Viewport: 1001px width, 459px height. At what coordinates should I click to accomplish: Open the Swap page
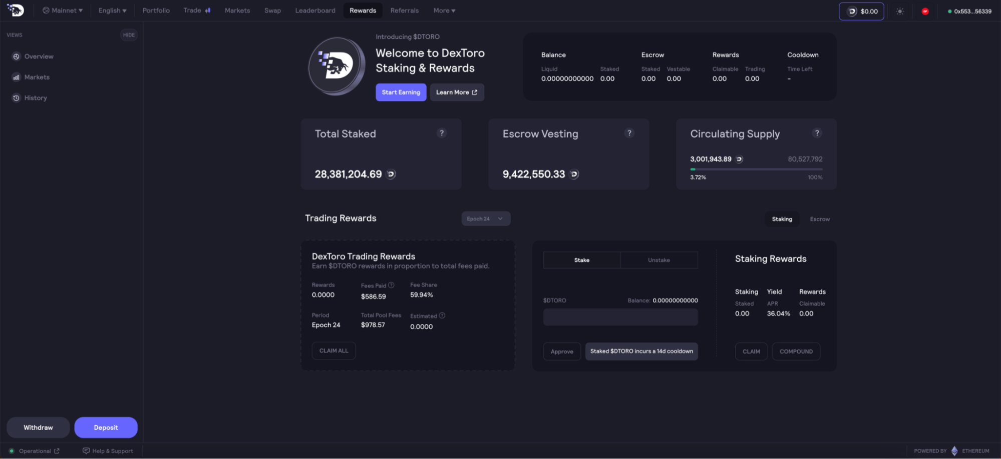point(272,10)
